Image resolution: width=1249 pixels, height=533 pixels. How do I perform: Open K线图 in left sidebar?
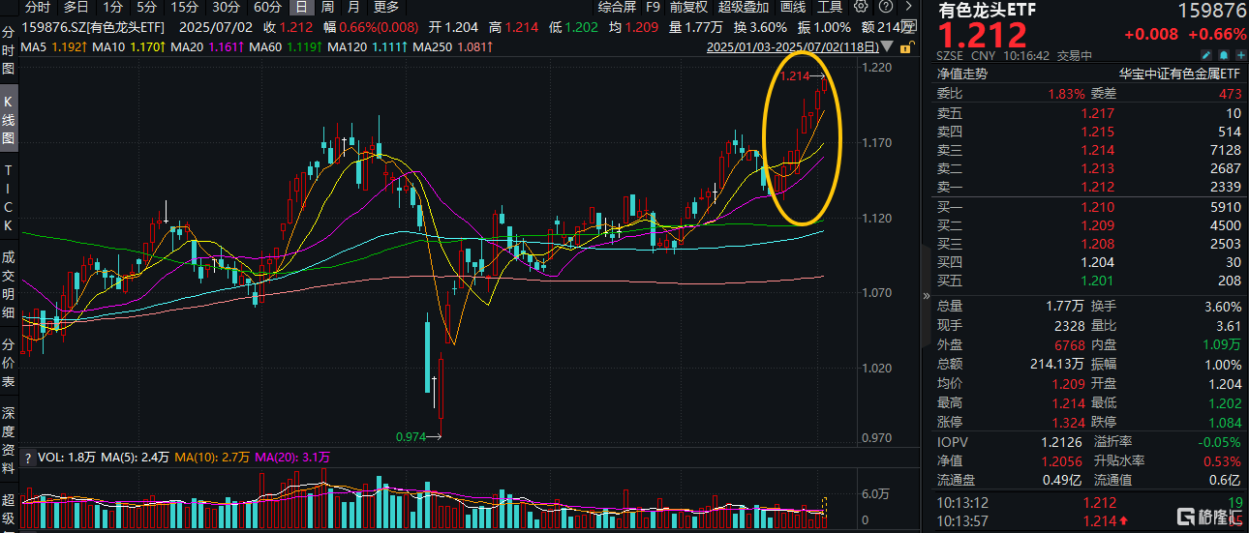point(8,121)
